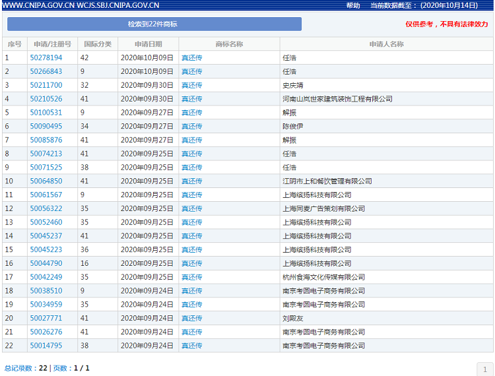This screenshot has height=376, width=495.
Task: Open registration number 50278194
Action: [x=46, y=58]
